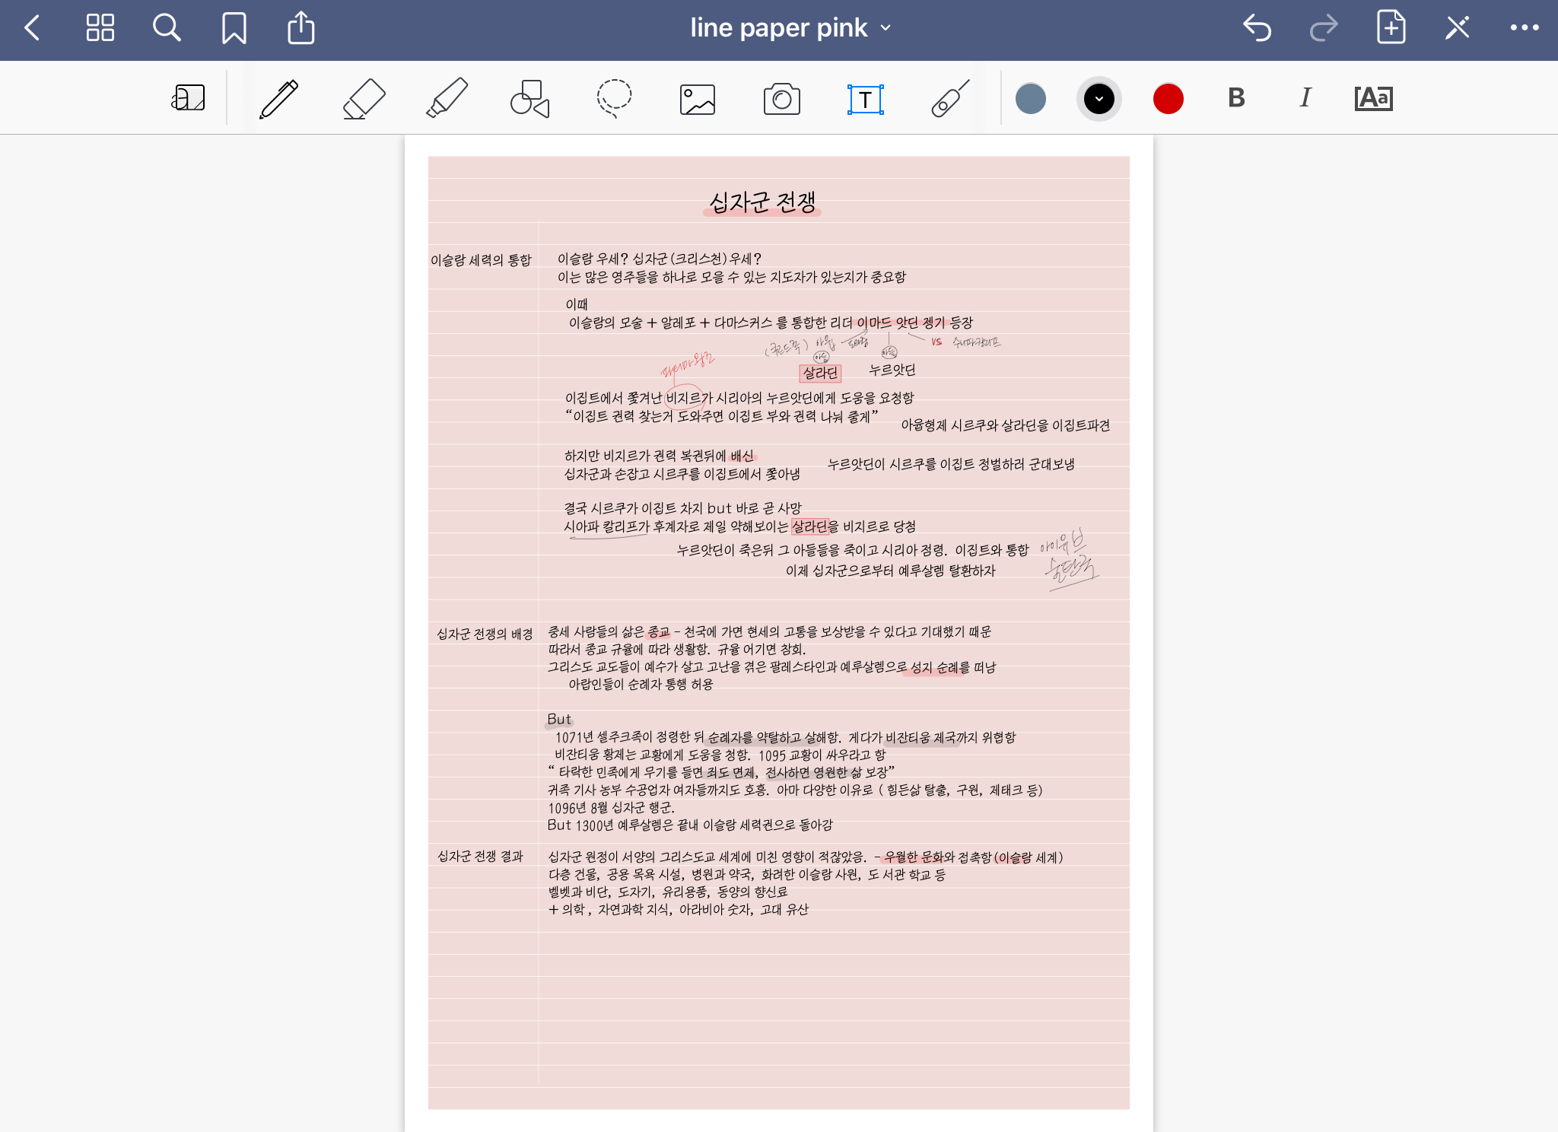Open the page thumbnails grid view
This screenshot has height=1132, width=1558.
coord(100,28)
